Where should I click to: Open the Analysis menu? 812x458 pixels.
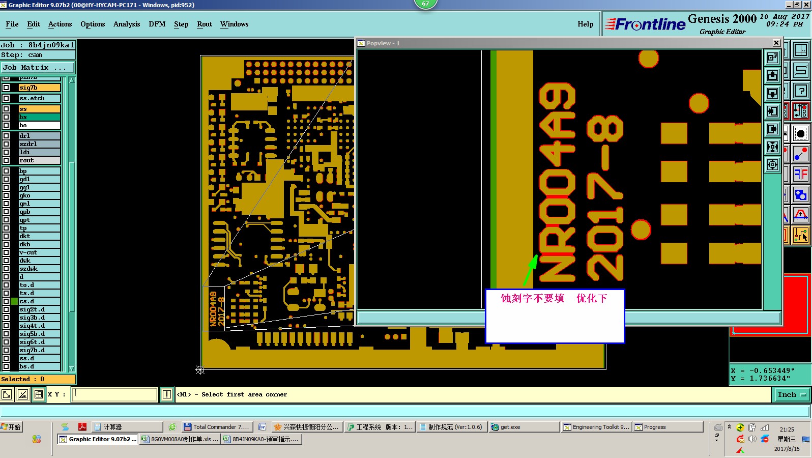pyautogui.click(x=127, y=24)
